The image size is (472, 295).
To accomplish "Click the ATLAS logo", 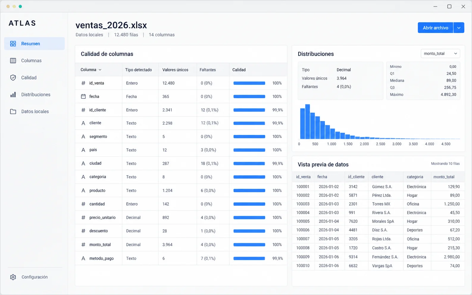I will point(22,23).
